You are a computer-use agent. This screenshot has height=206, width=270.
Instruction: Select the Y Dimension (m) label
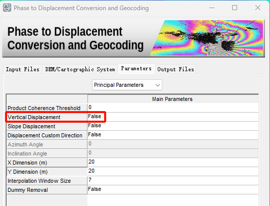47,172
